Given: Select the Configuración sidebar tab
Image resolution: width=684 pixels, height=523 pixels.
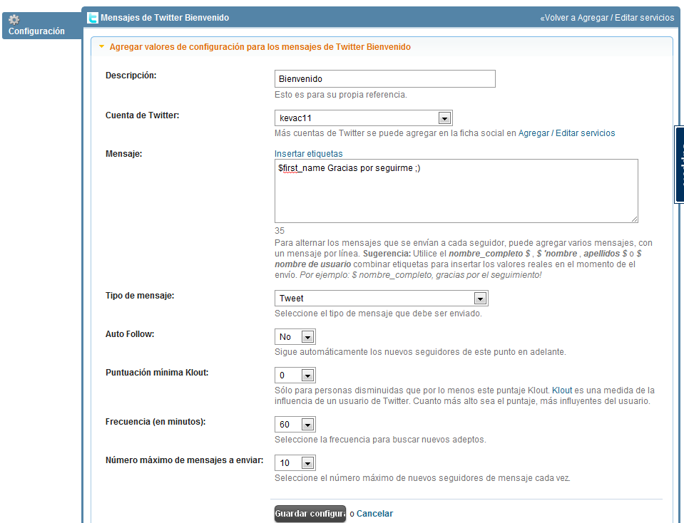Looking at the screenshot, I should [41, 27].
